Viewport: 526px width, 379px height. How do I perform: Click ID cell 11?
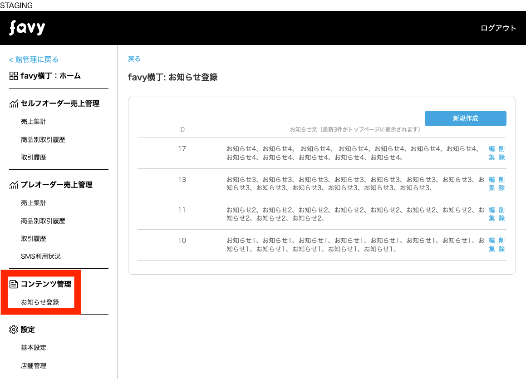(x=182, y=210)
